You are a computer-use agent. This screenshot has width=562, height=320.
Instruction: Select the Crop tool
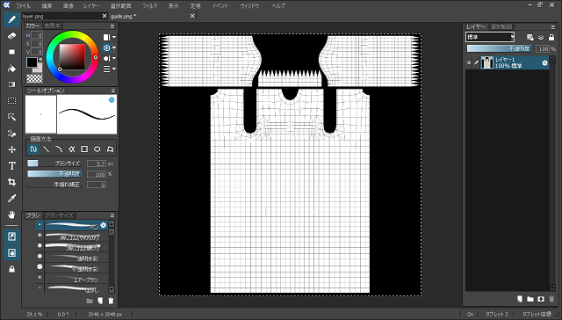pyautogui.click(x=11, y=182)
